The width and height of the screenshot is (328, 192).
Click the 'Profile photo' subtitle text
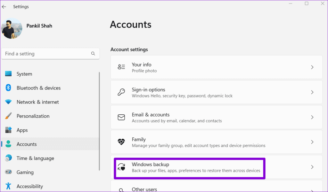pyautogui.click(x=144, y=71)
